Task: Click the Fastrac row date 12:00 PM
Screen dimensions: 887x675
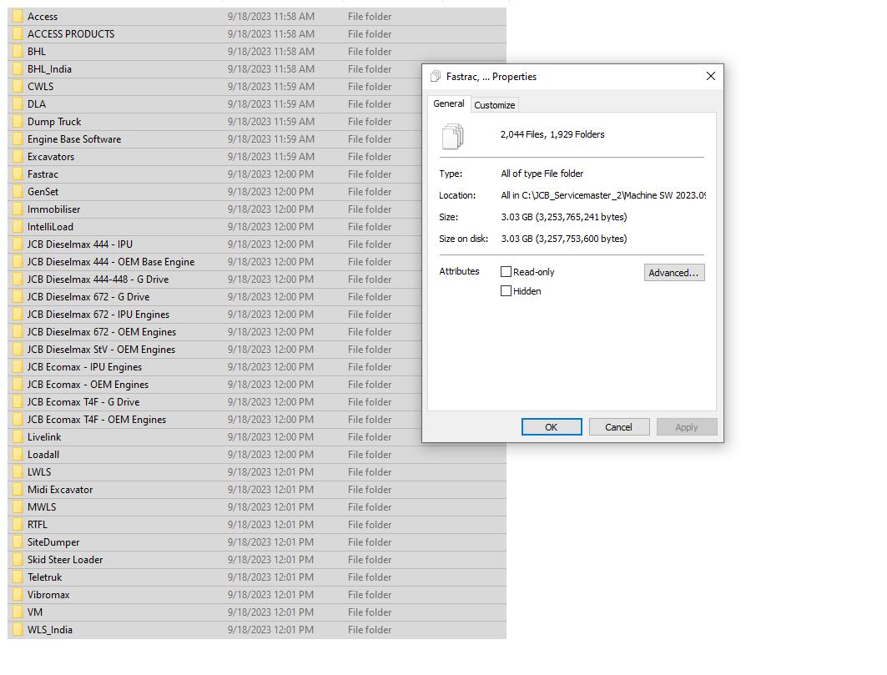Action: (270, 174)
